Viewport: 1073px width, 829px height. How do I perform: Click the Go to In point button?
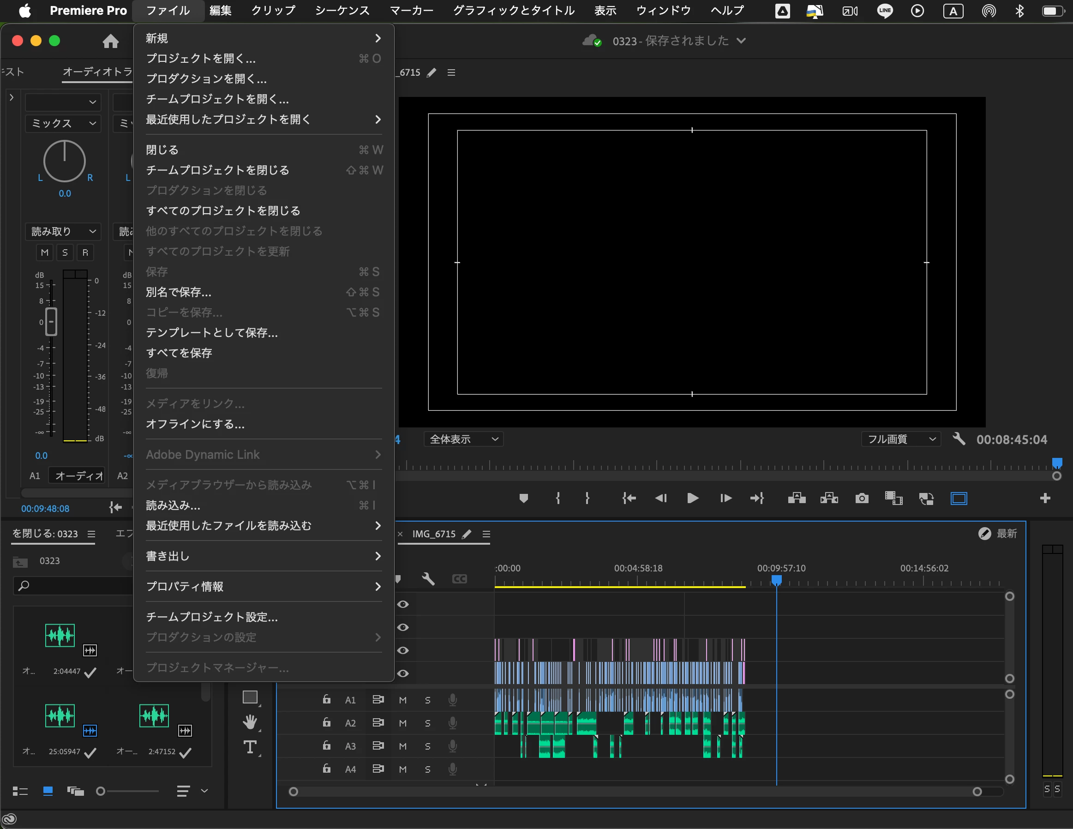coord(629,499)
